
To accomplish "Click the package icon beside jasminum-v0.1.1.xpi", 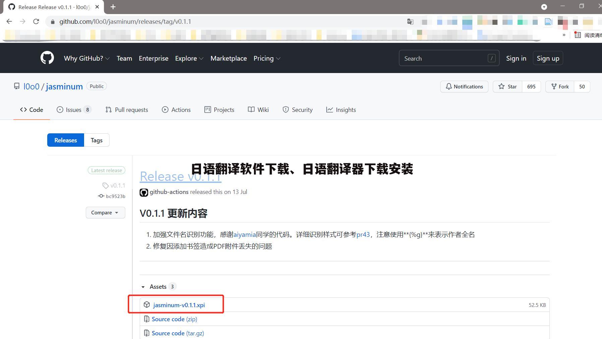I will [147, 304].
